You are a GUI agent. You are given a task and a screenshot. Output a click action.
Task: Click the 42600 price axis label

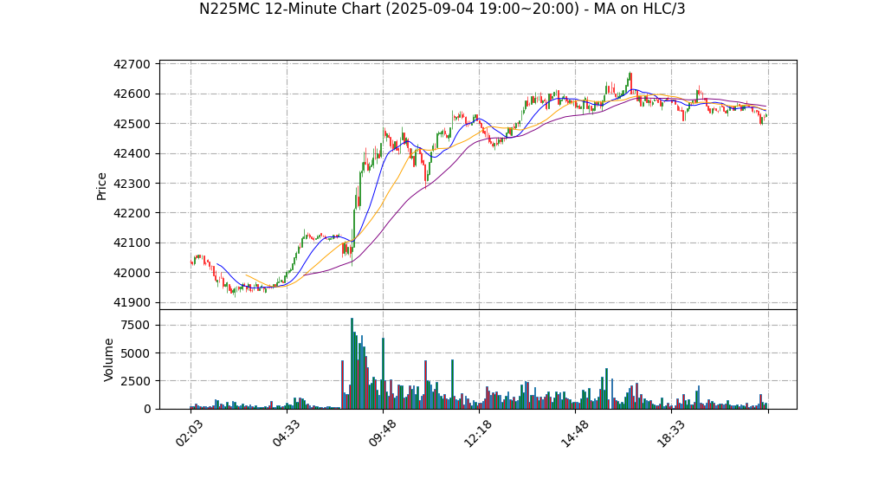(x=132, y=94)
